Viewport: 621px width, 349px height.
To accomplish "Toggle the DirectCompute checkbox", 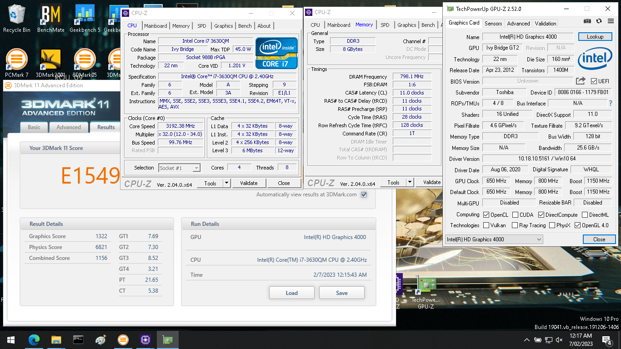I will click(x=541, y=215).
